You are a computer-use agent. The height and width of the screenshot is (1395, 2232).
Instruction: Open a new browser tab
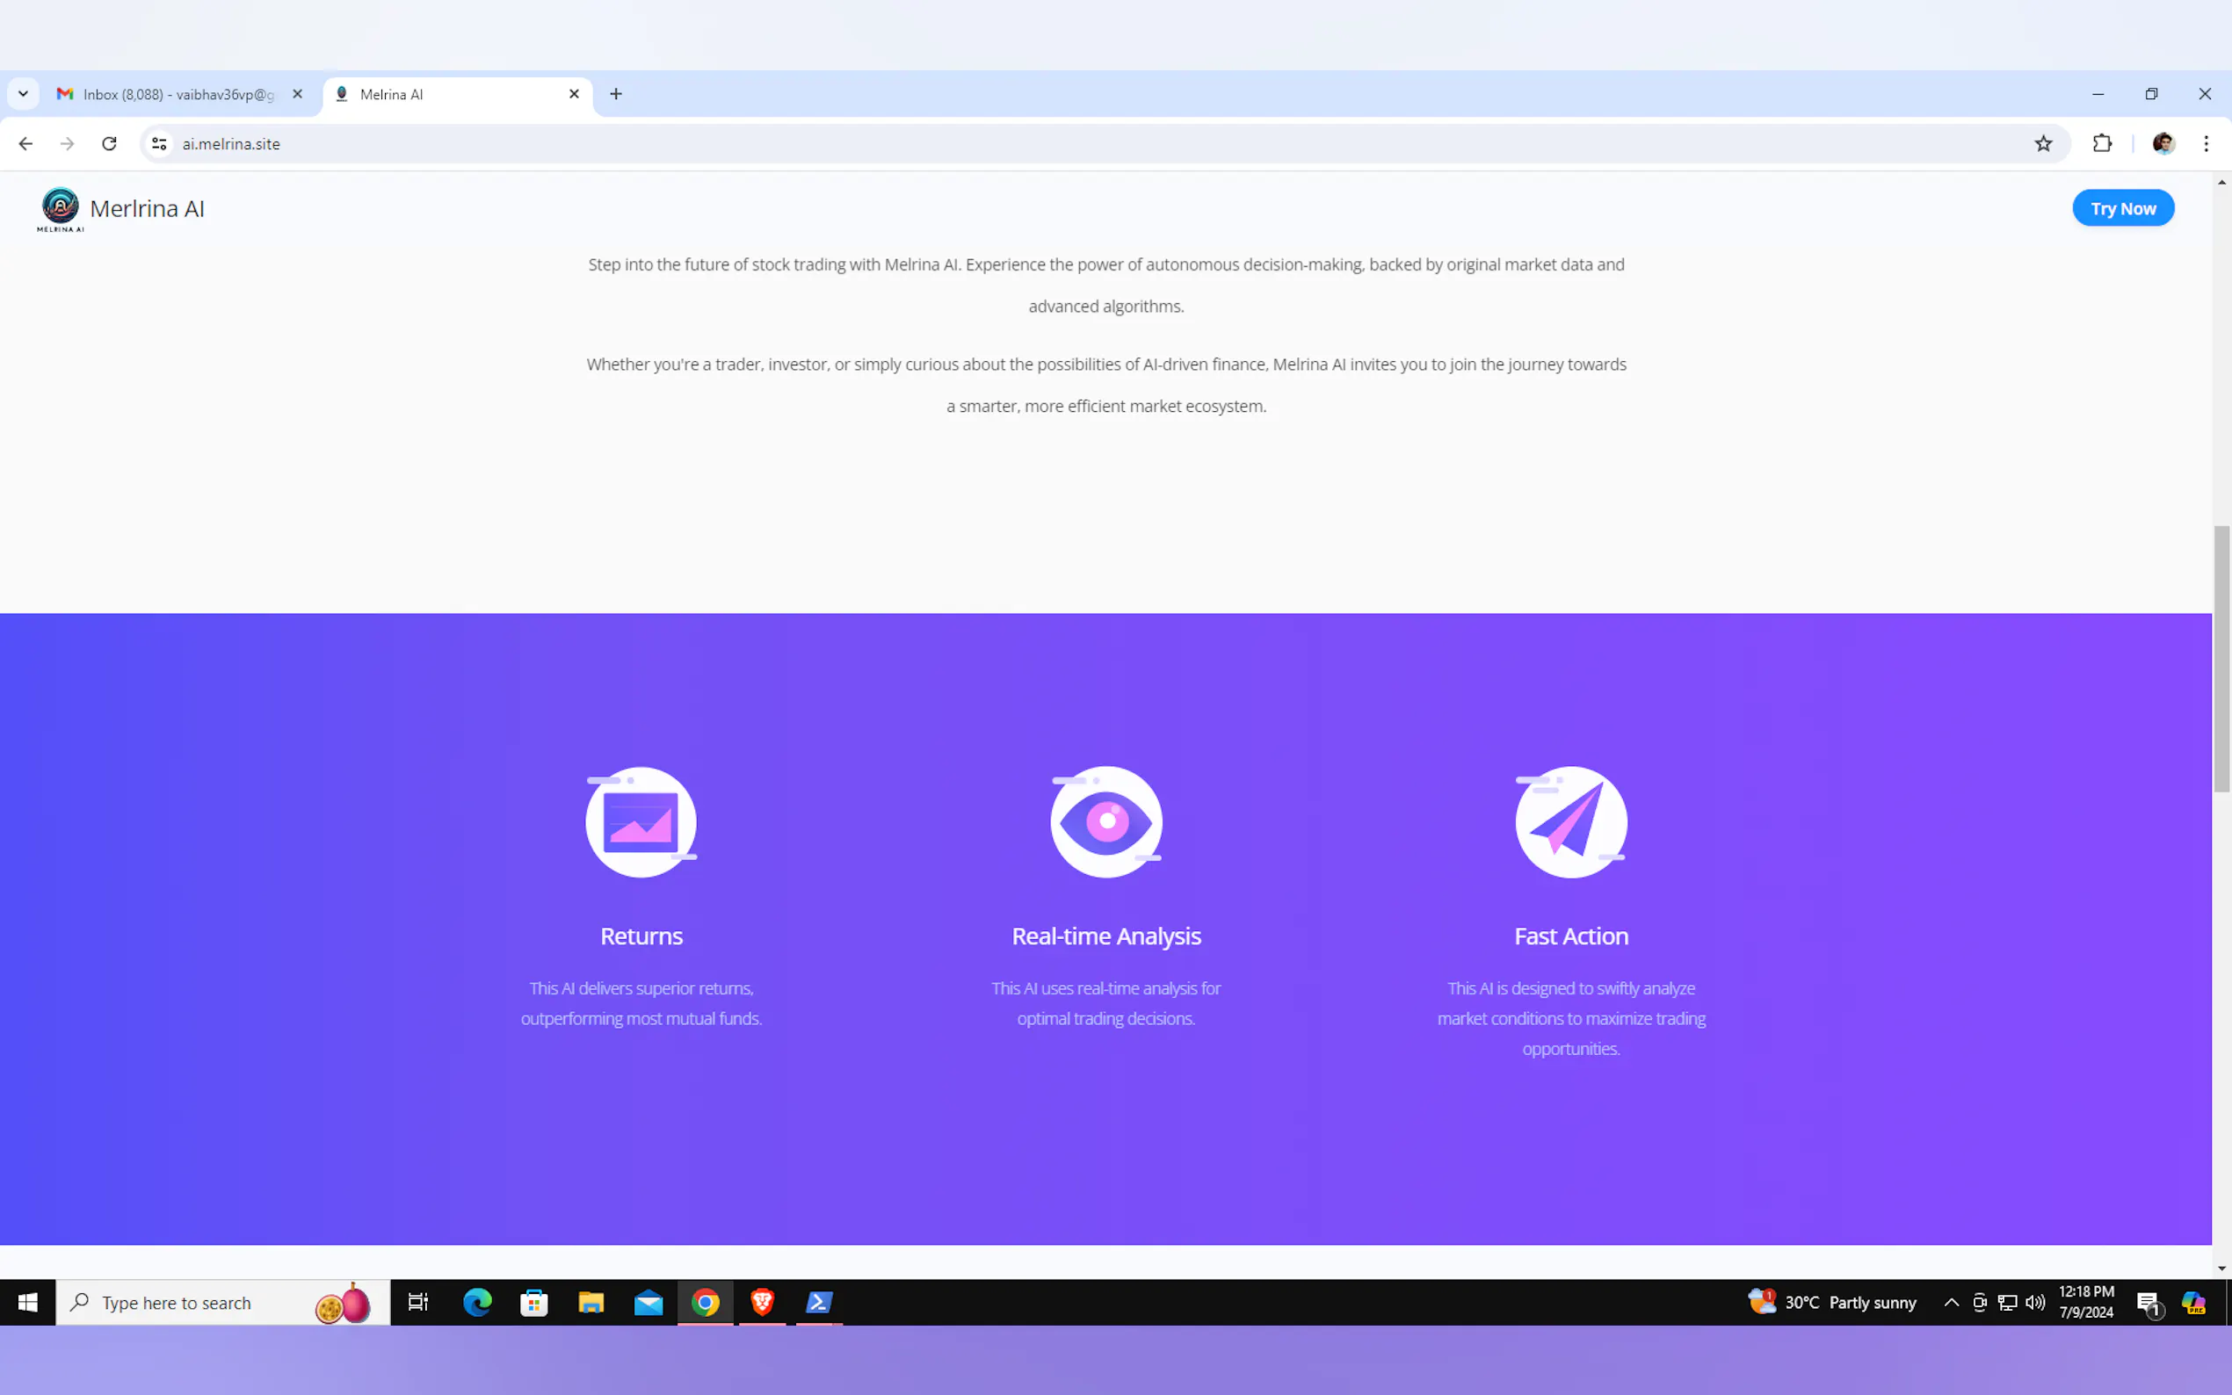click(x=615, y=94)
